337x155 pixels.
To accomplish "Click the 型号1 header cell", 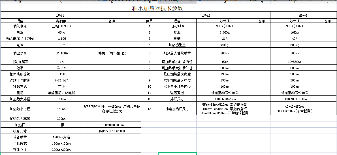I will 71,15.
